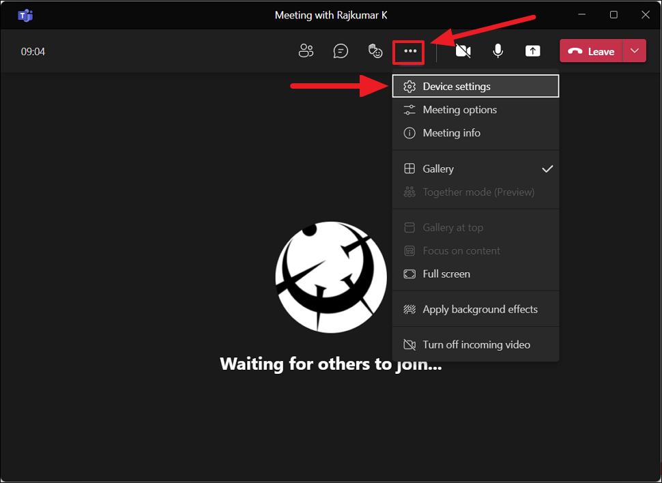Screen dimensions: 662x483
Task: Open reactions and raise hand icon
Action: (375, 51)
